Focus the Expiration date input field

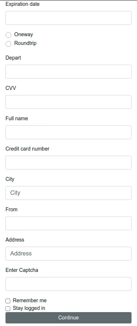click(x=68, y=18)
